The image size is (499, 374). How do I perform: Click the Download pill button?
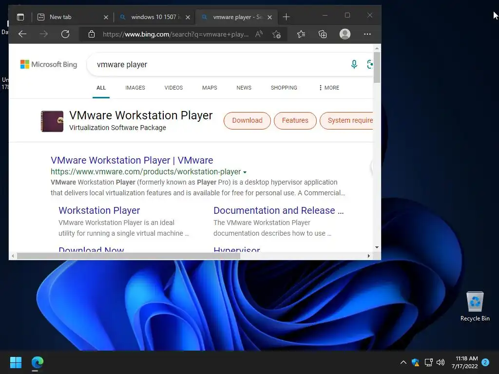247,121
